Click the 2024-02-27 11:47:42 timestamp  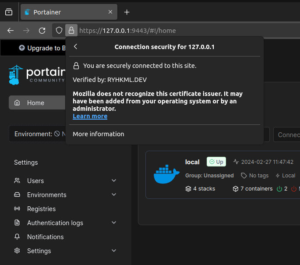click(x=267, y=162)
